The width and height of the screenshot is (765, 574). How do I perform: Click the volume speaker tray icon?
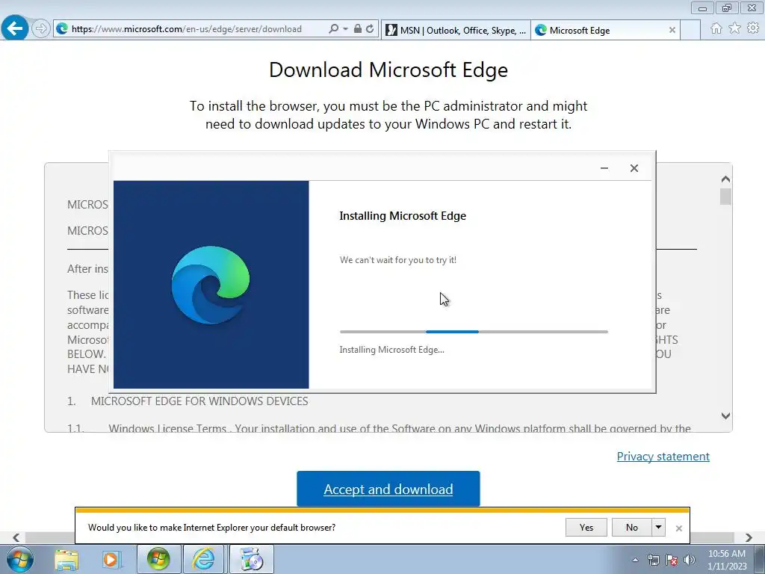click(x=690, y=560)
